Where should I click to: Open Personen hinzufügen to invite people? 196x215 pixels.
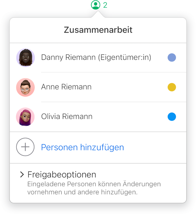tap(83, 147)
